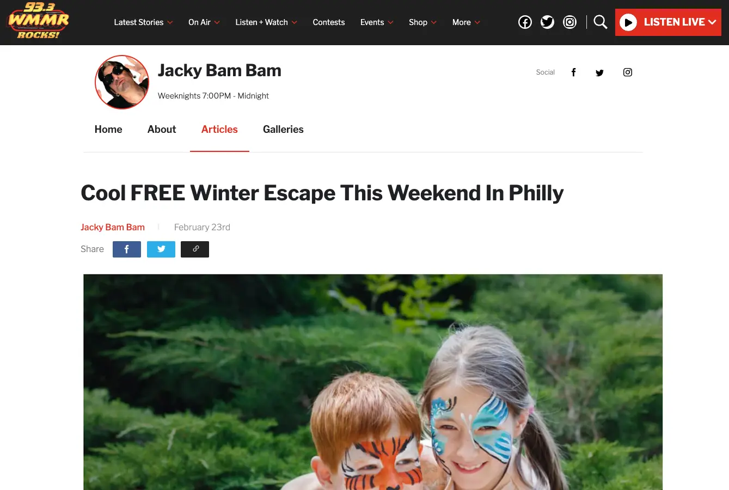The height and width of the screenshot is (490, 729).
Task: Visit Jacky Bam Bam's Facebook social icon
Action: (x=573, y=72)
